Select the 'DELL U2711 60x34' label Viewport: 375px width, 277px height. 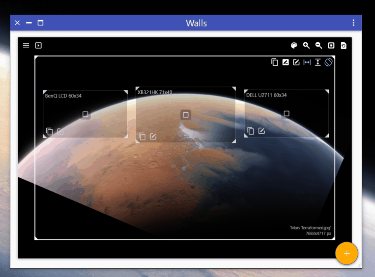click(x=266, y=95)
